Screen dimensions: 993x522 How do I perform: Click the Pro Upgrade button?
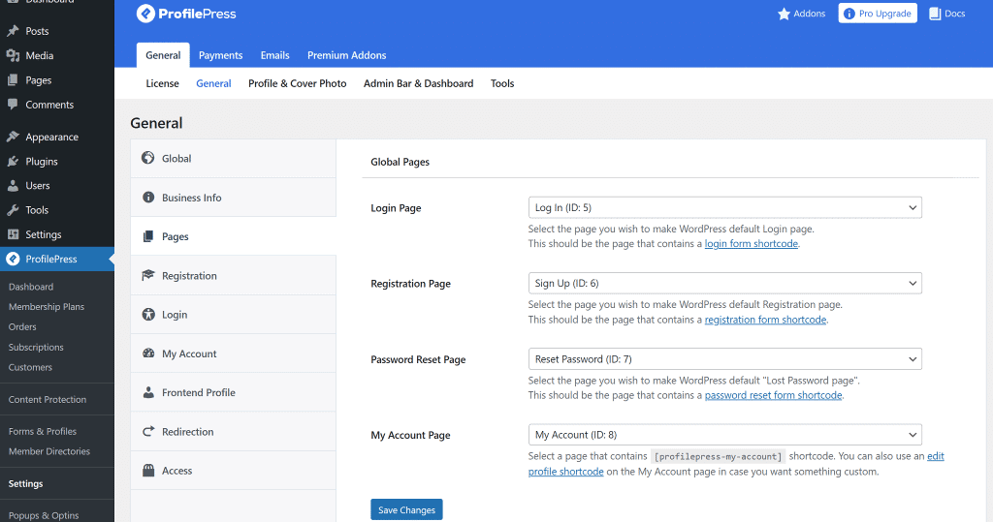tap(878, 14)
